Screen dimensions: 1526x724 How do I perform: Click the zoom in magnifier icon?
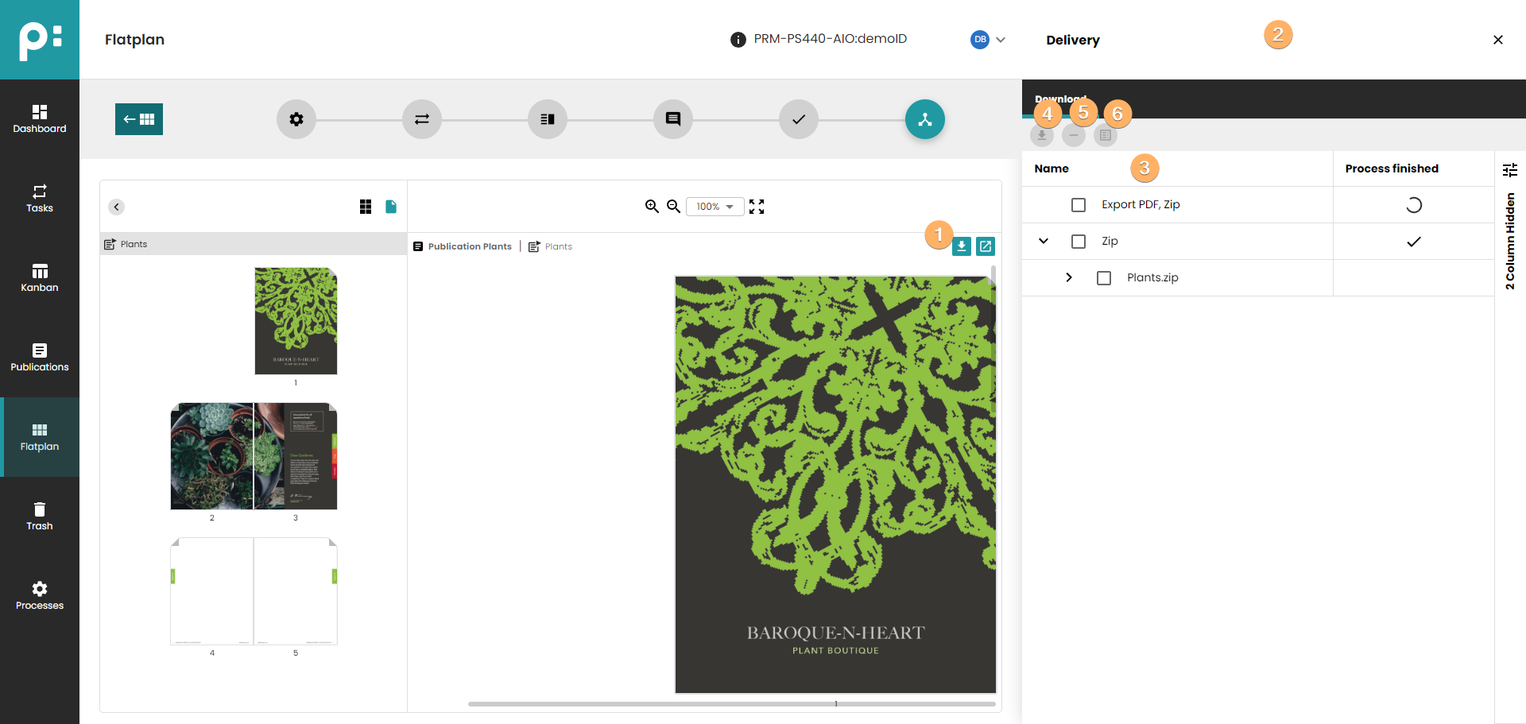[x=652, y=207]
